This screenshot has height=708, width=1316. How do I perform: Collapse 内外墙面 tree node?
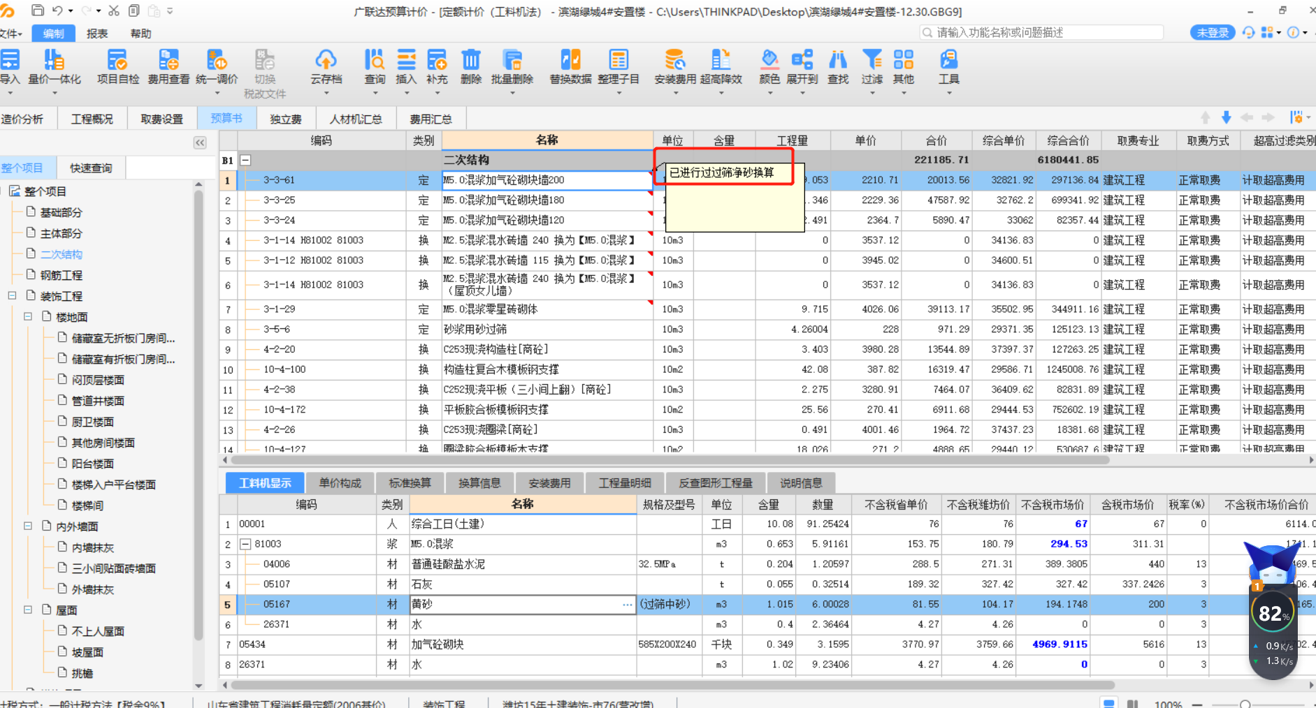tap(28, 526)
